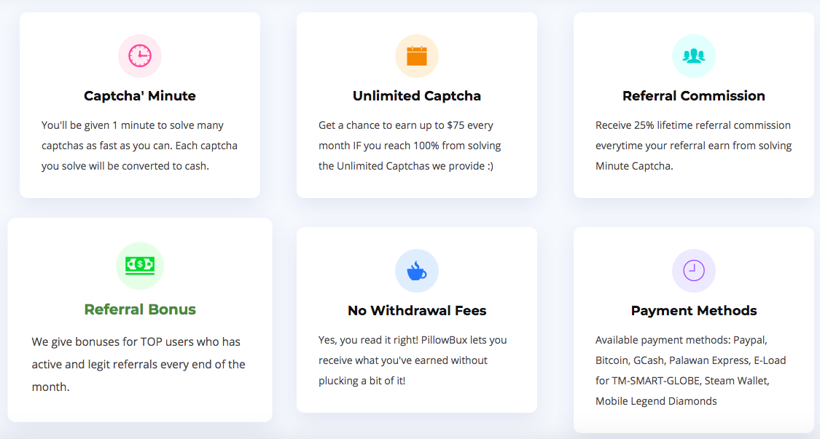Click the PillowBux withdrawal description text
This screenshot has width=820, height=439.
(x=413, y=360)
